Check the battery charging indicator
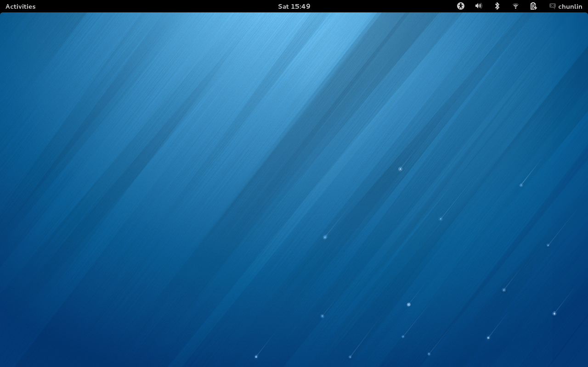 coord(533,6)
